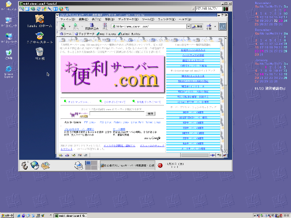Screen dimensions: 291x218
Task: Click inside the Mozilla URL address field
Action: (x=149, y=27)
